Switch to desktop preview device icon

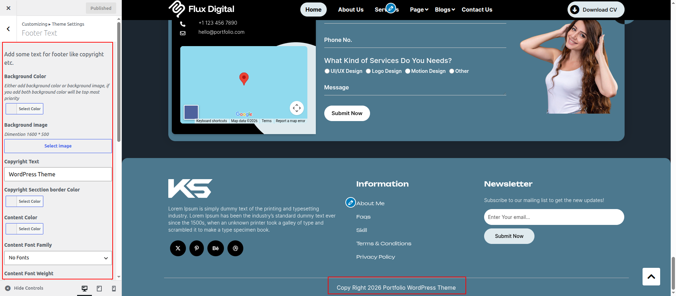(84, 288)
